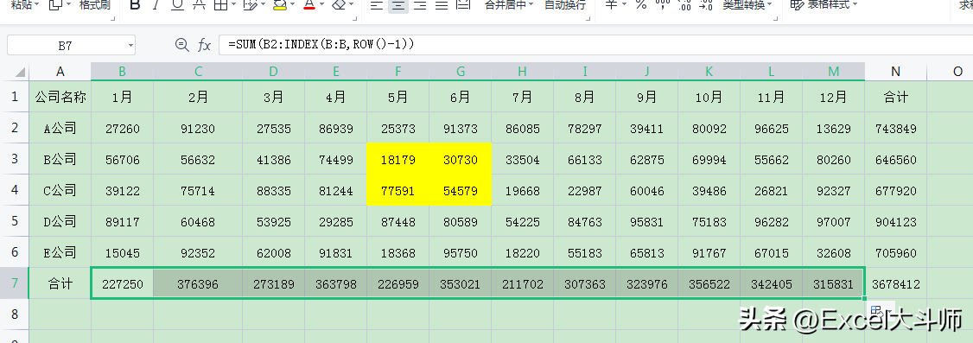Screen dimensions: 973x343
Task: Select cell containing A公司
Action: tap(60, 128)
